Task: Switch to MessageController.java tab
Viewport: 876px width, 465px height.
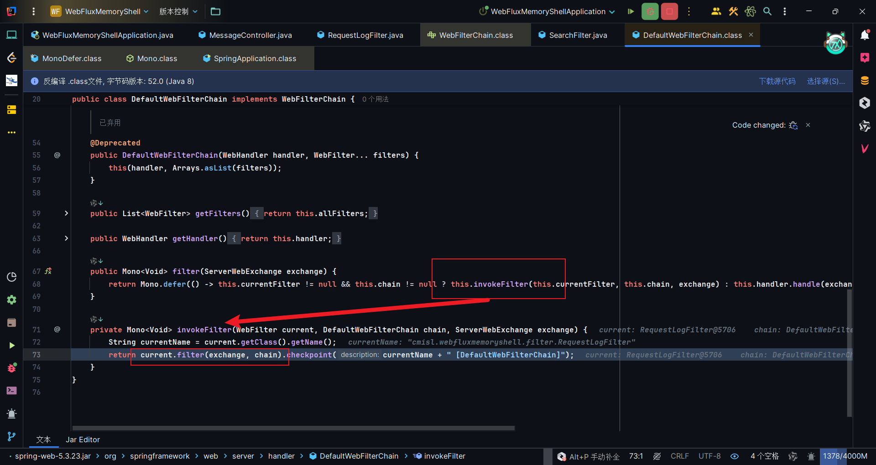Action: pos(245,35)
